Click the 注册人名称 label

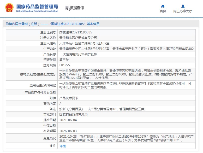pyautogui.click(x=48, y=38)
